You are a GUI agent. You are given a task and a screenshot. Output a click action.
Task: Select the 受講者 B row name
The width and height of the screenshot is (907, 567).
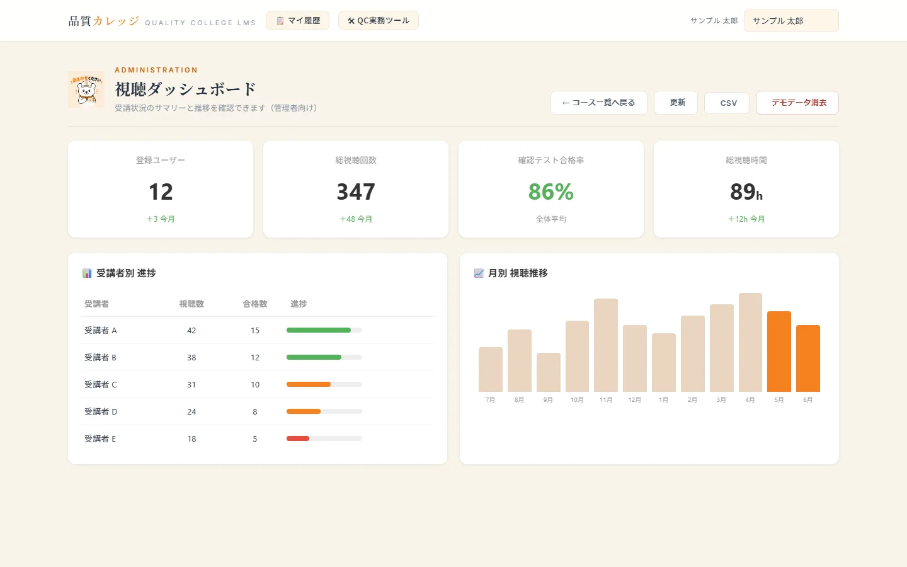[x=100, y=357]
